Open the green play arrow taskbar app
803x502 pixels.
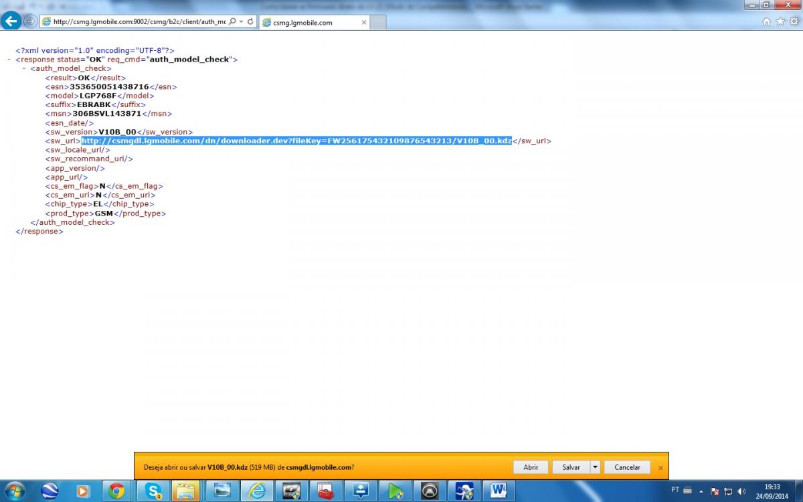click(395, 491)
